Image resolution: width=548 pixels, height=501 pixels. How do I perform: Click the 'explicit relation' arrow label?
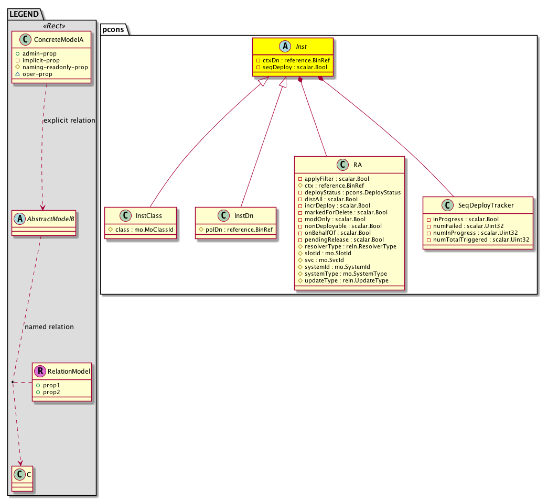69,121
